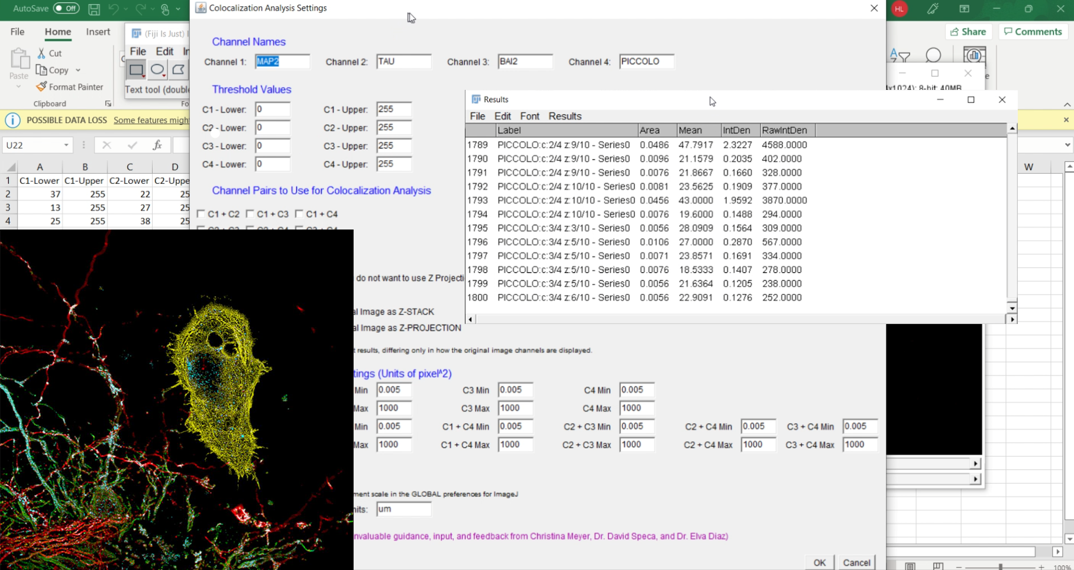
Task: Click the Excel Save icon
Action: tap(93, 9)
